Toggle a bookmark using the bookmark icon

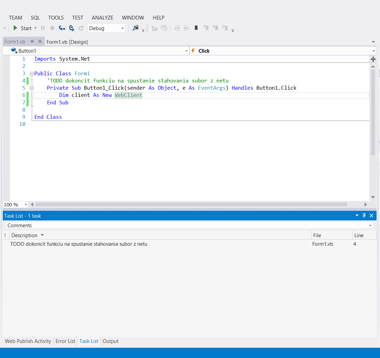[x=196, y=28]
